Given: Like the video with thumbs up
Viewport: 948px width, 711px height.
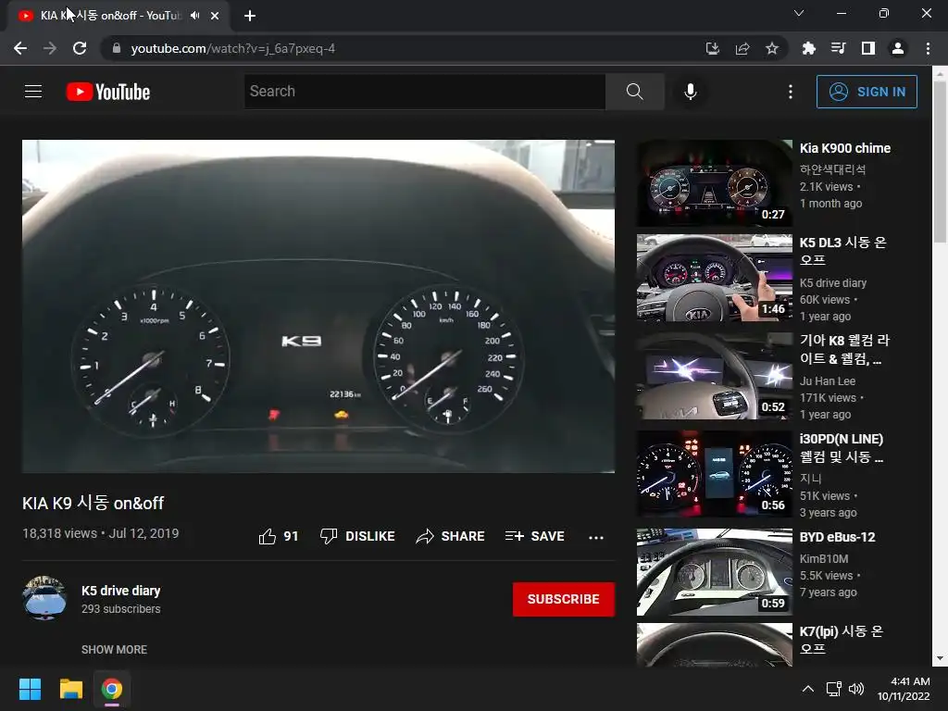Looking at the screenshot, I should pos(279,536).
